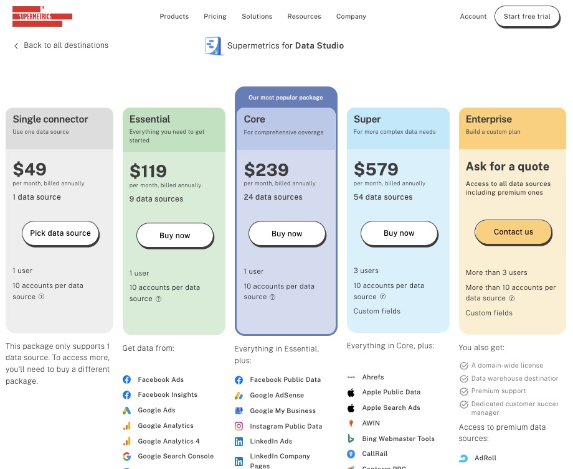Screen dimensions: 573x469
Task: Click the Facebook Insights icon
Action: point(127,395)
